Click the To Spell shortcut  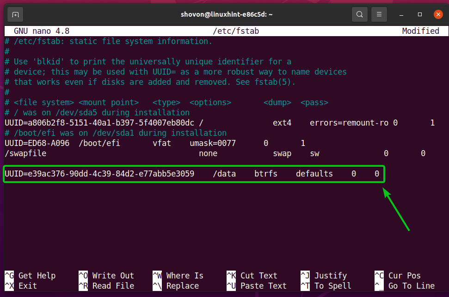pos(326,286)
